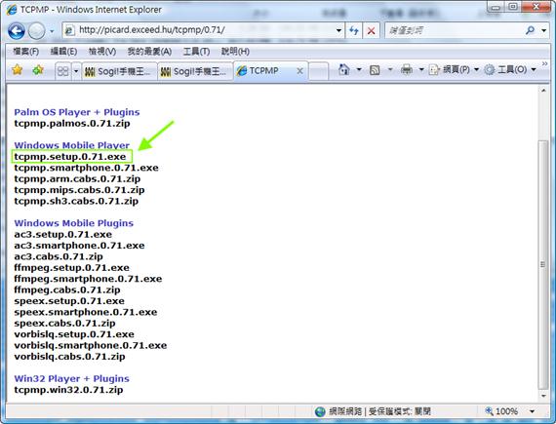Open the 編輯(E) menu

(x=63, y=52)
